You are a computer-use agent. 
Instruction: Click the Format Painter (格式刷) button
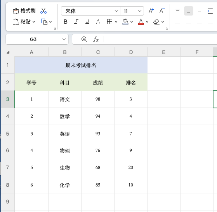click(x=24, y=11)
